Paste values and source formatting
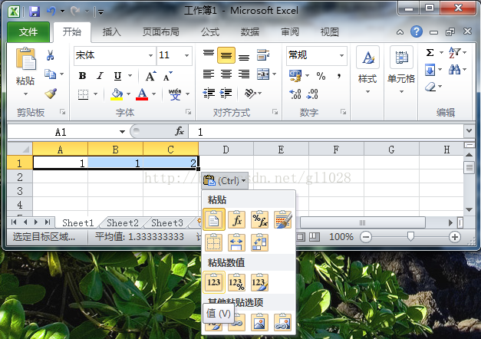 point(259,282)
